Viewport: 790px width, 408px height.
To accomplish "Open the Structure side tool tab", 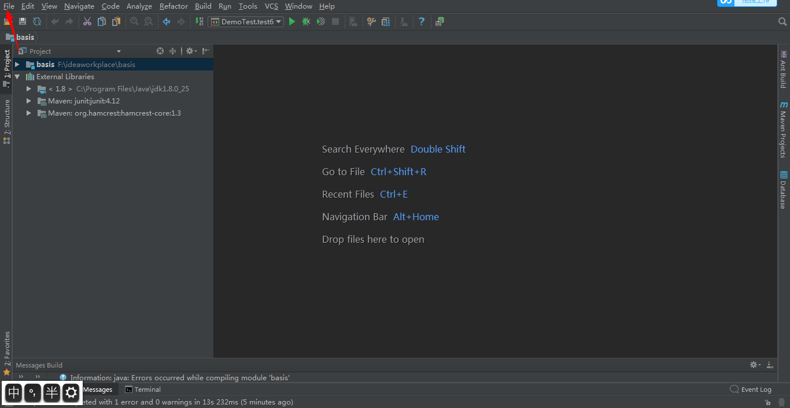I will 6,121.
